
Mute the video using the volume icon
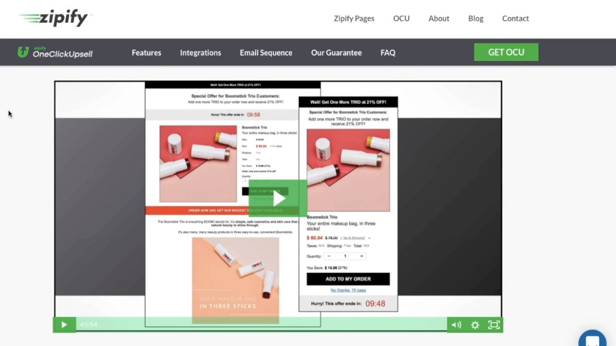[x=456, y=325]
